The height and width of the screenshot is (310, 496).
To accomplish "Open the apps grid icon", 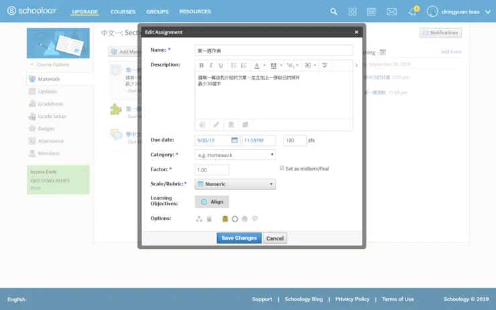I will tap(353, 11).
